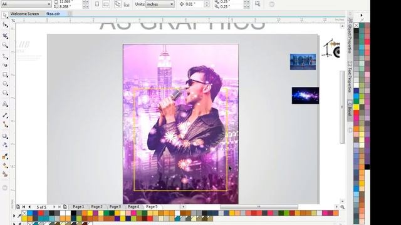This screenshot has width=401, height=225.
Task: Select the Text tool
Action: tap(5, 104)
